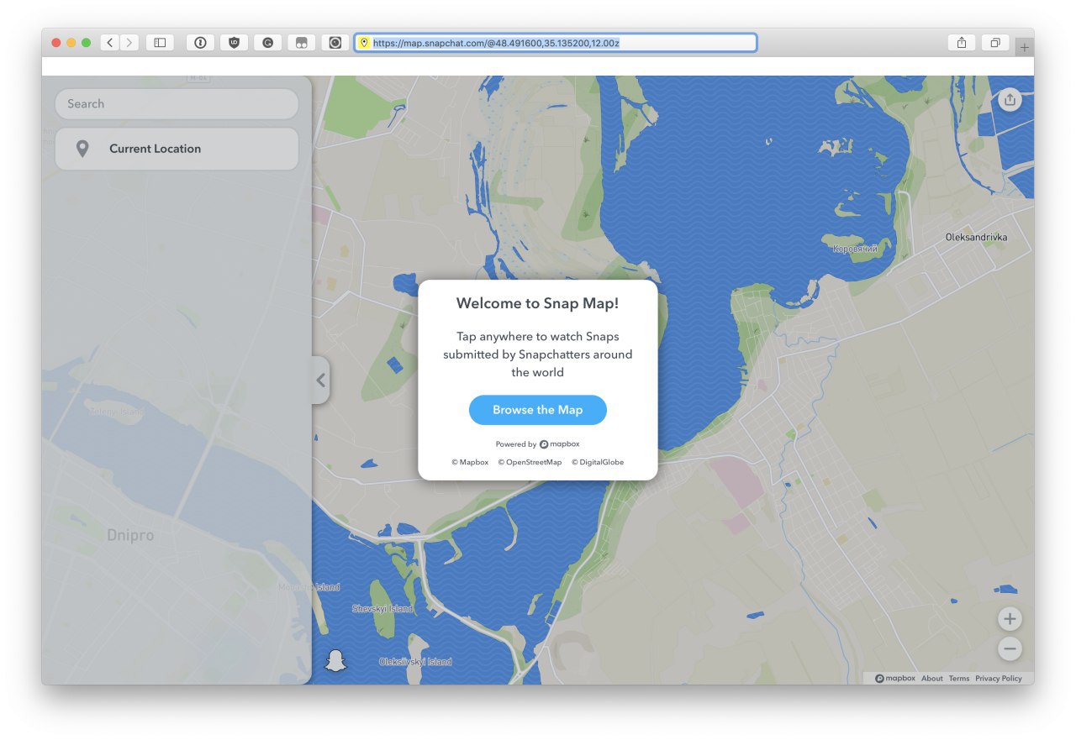Viewport: 1076px width, 740px height.
Task: Click Safari's forward navigation arrow
Action: 129,43
